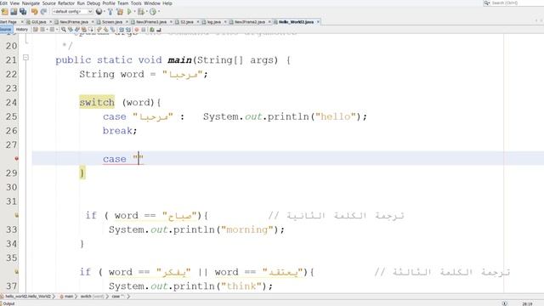Viewport: 544px width, 306px height.
Task: Run the project with green play icon
Action: pos(128,11)
